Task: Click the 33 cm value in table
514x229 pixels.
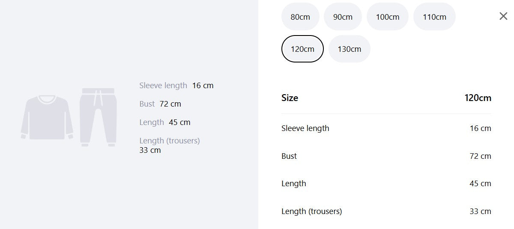Action: coord(481,211)
